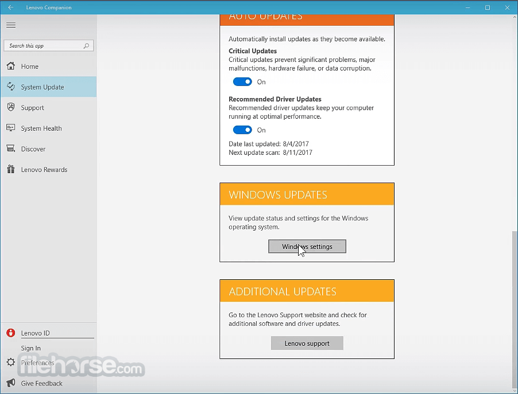Click Date last updated 8/4/2017 text

(x=269, y=144)
